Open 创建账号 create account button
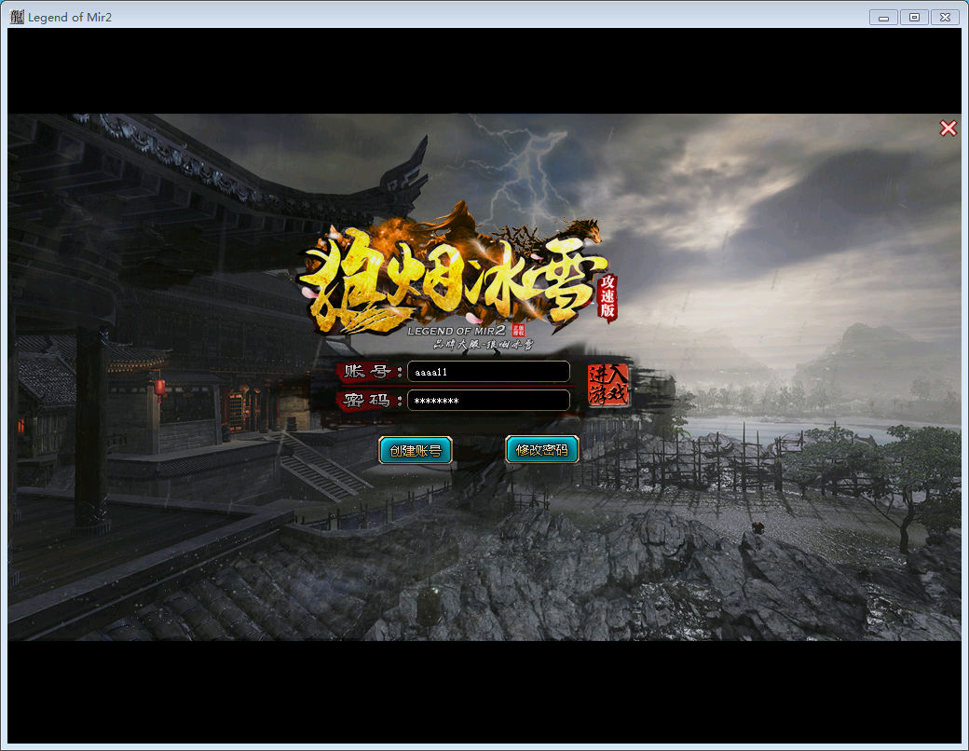 [416, 450]
